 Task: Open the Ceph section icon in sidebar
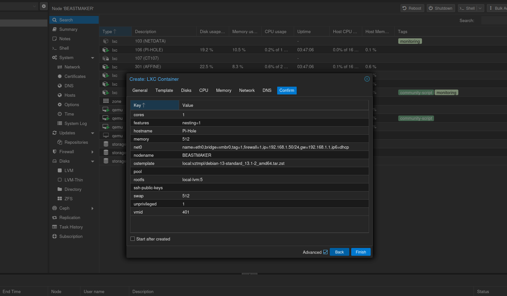55,208
